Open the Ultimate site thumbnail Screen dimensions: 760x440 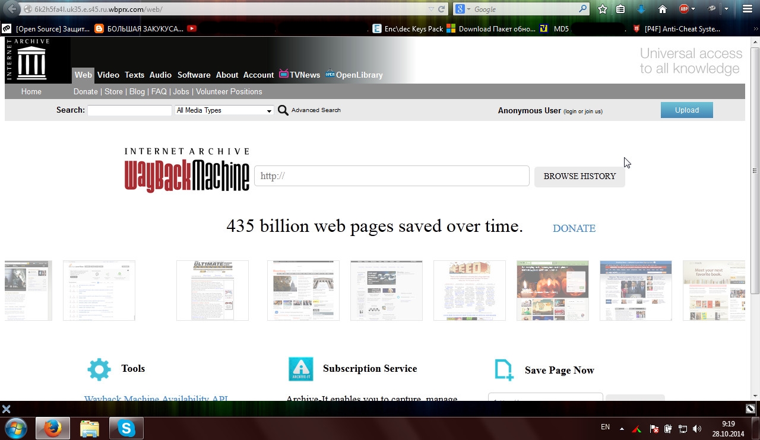point(213,291)
